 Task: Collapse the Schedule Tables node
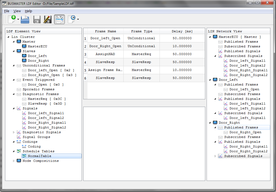click(x=14, y=151)
